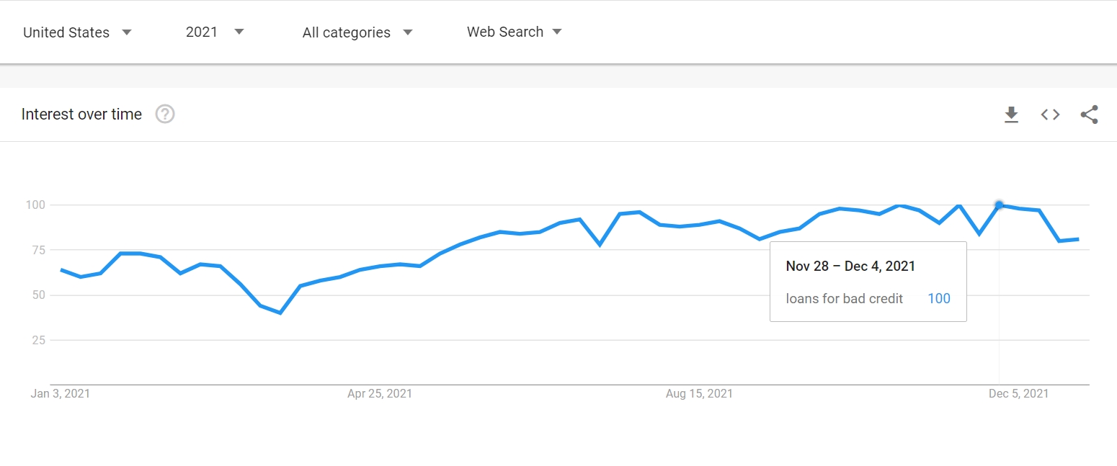Click the 'Jan 3, 2021' axis label
This screenshot has height=466, width=1117.
[61, 393]
